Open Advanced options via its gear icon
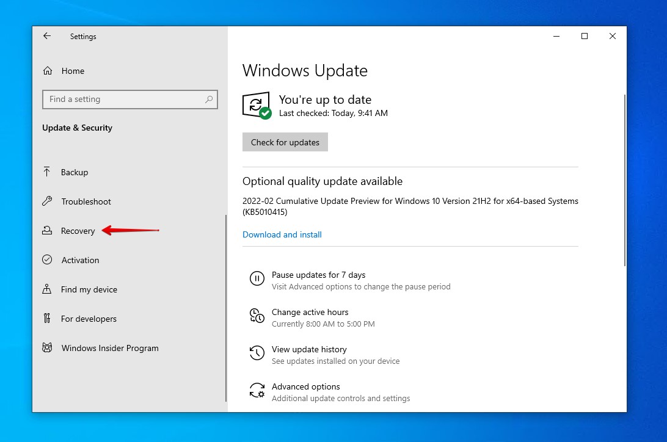This screenshot has height=442, width=667. point(257,391)
